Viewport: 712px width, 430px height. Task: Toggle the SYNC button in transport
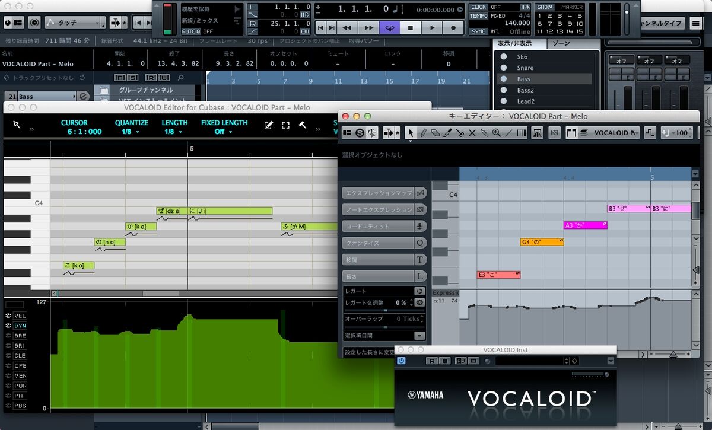coord(478,31)
